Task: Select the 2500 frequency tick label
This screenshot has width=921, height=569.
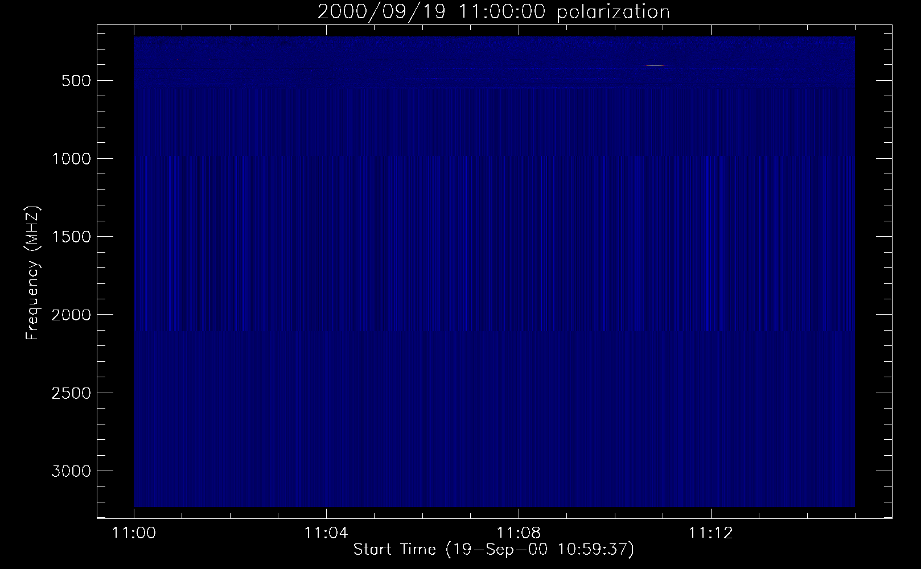Action: pyautogui.click(x=71, y=393)
